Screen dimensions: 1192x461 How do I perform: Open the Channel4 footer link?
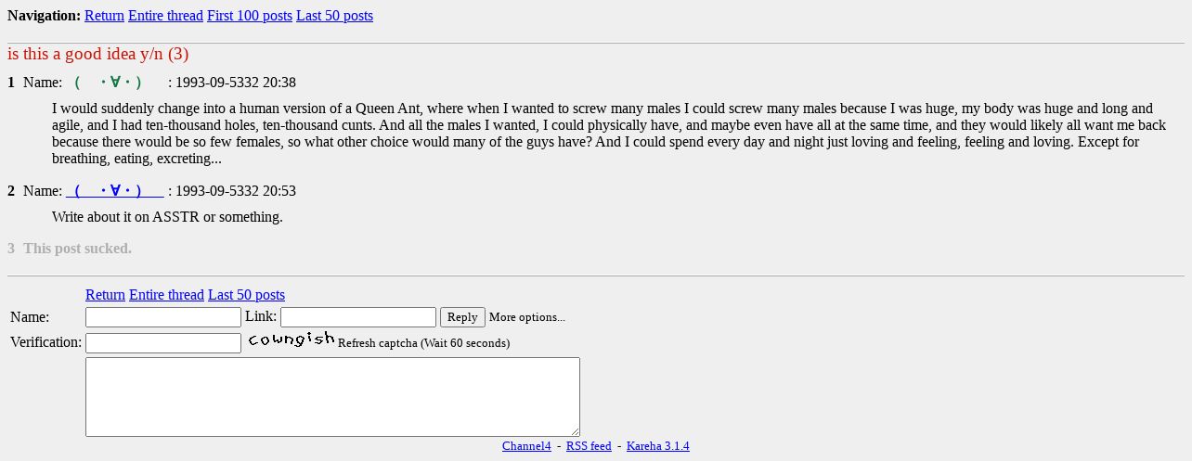click(526, 446)
